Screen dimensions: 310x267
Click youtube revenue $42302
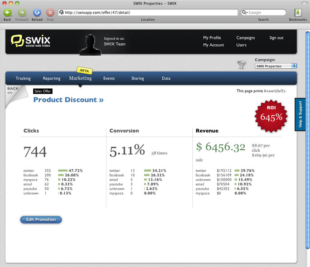tap(223, 189)
